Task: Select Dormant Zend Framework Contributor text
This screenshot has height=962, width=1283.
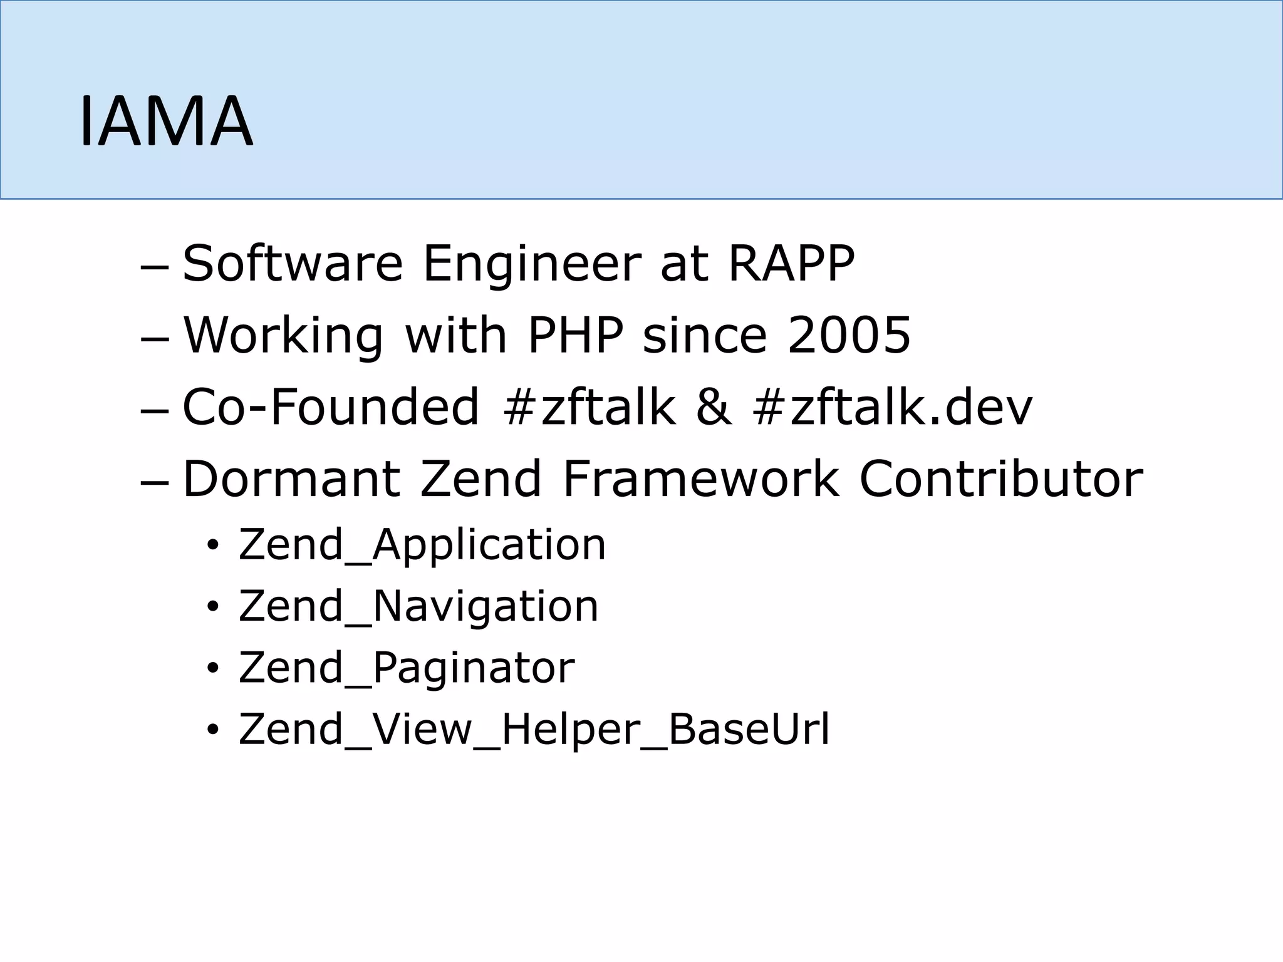Action: tap(663, 479)
